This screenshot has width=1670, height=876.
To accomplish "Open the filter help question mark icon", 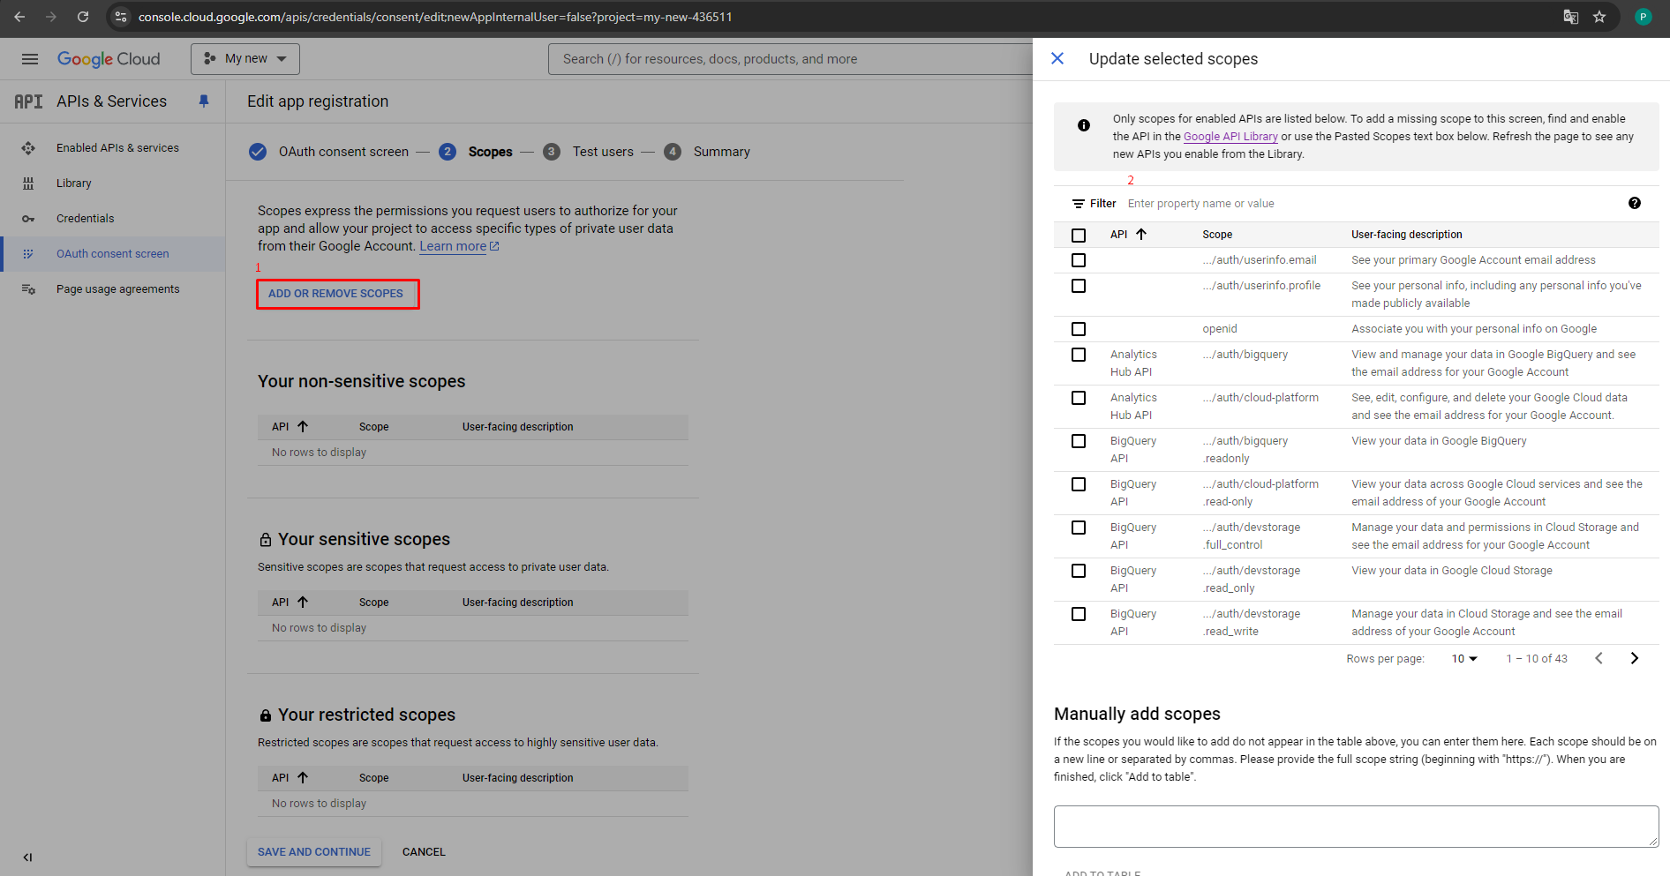I will coord(1635,203).
